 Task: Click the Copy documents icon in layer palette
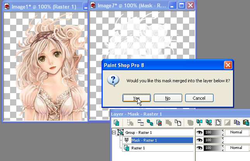[x=237, y=123]
